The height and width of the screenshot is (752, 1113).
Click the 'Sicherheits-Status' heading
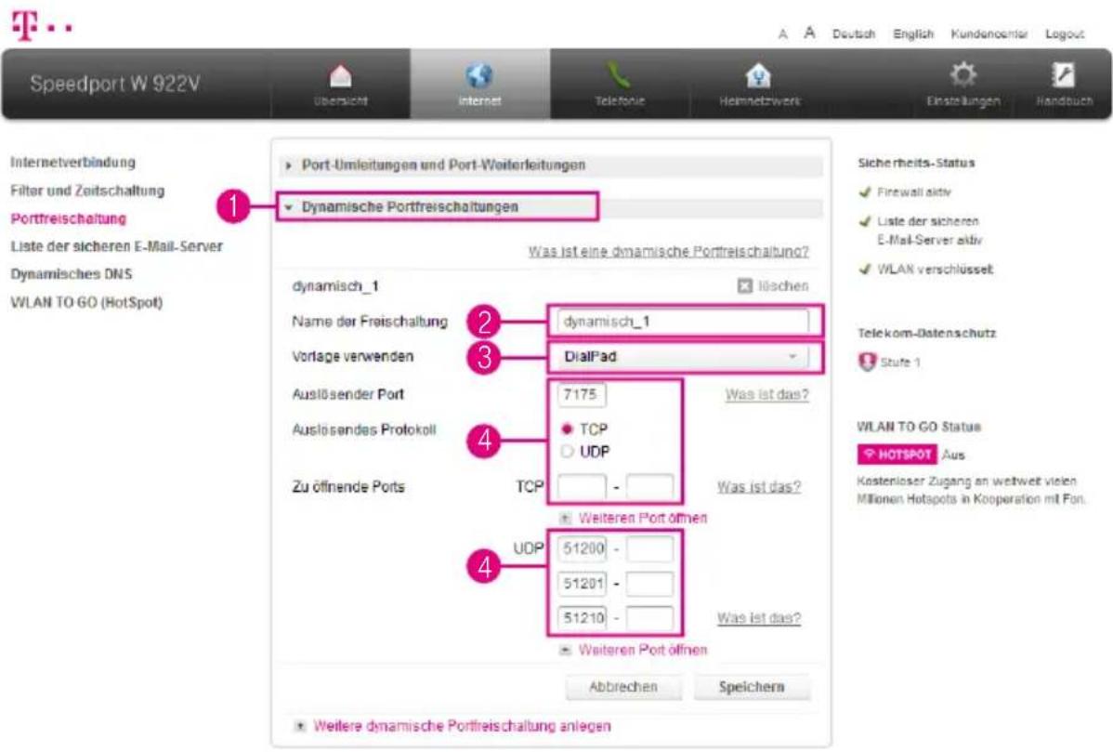click(x=916, y=164)
